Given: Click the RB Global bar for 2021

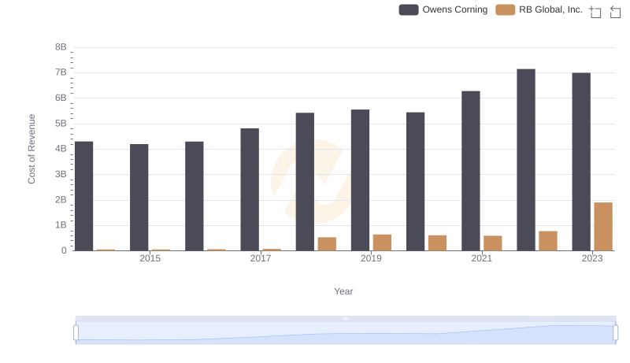Looking at the screenshot, I should pos(493,243).
